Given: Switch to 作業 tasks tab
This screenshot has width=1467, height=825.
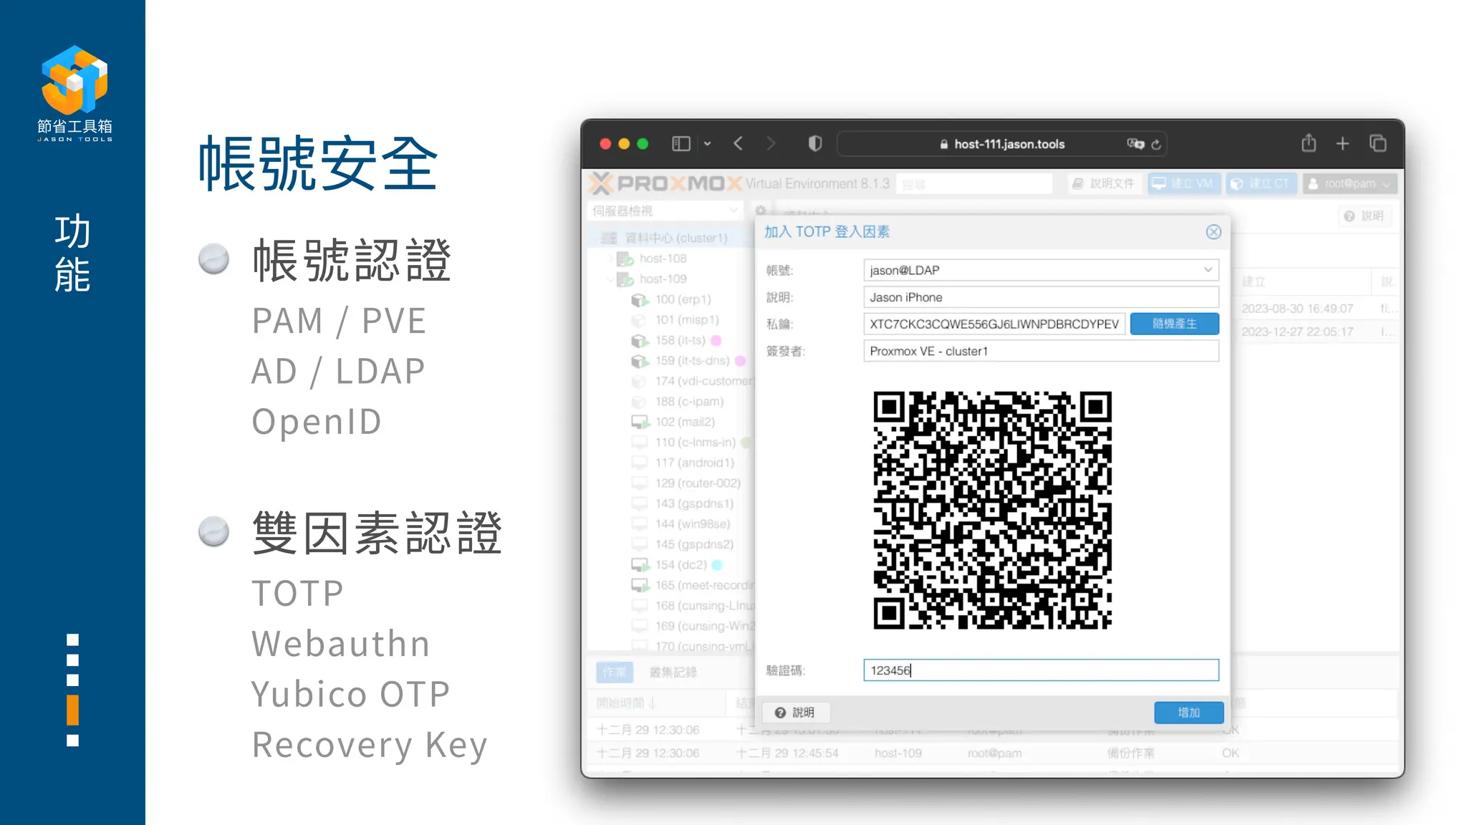Looking at the screenshot, I should tap(615, 672).
